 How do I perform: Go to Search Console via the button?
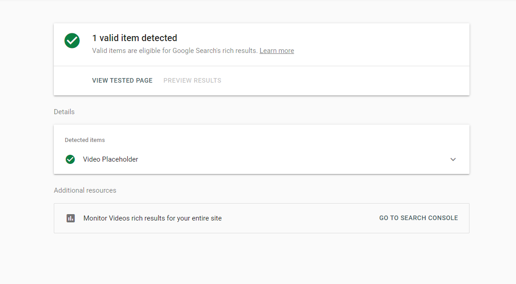click(418, 218)
